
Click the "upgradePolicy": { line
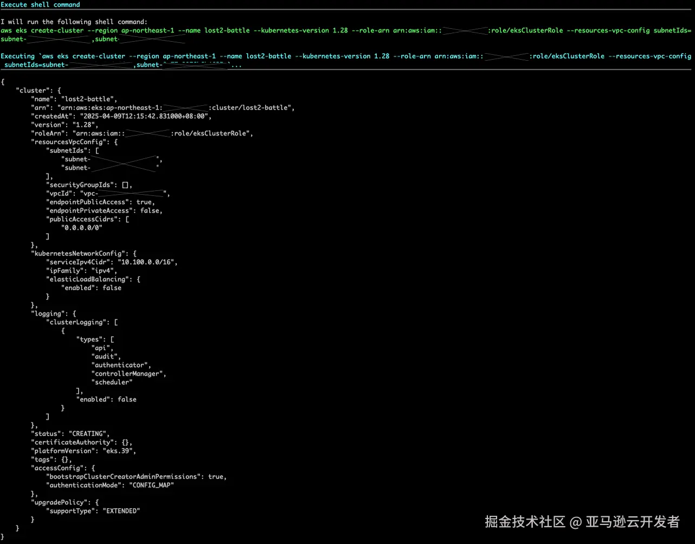(65, 502)
